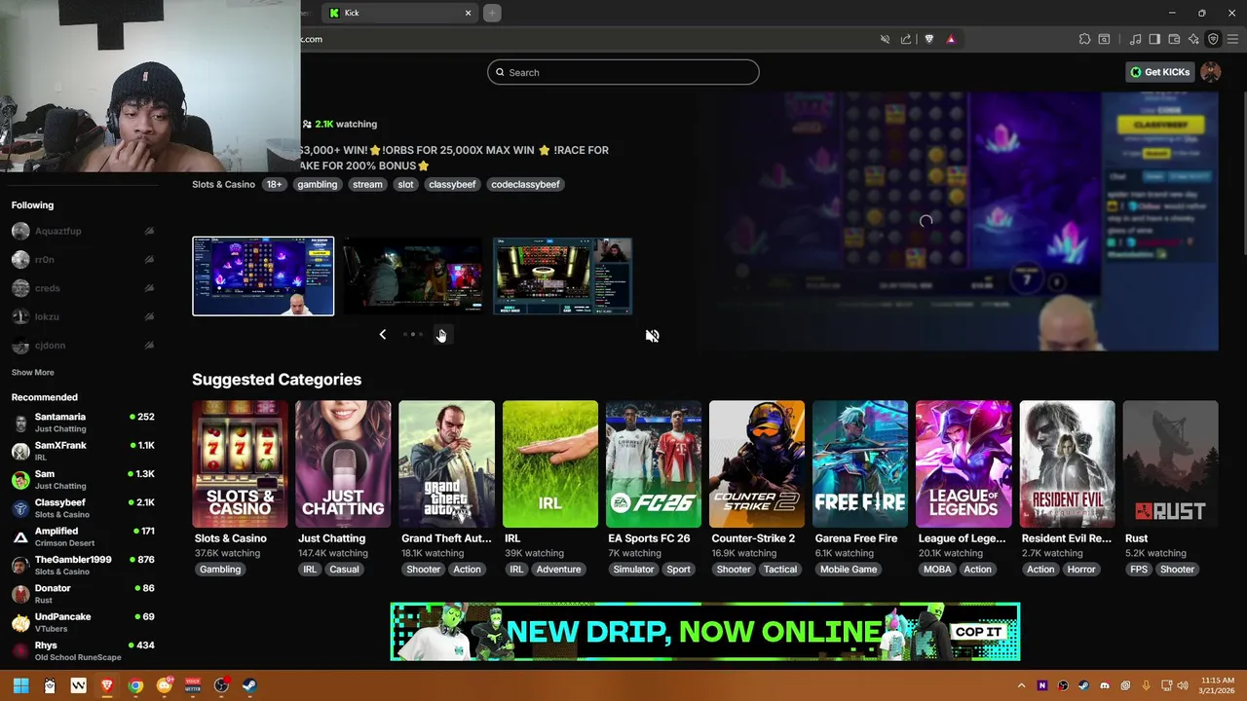Image resolution: width=1247 pixels, height=701 pixels.
Task: Open the EA Sports FC 26 category
Action: (x=654, y=464)
